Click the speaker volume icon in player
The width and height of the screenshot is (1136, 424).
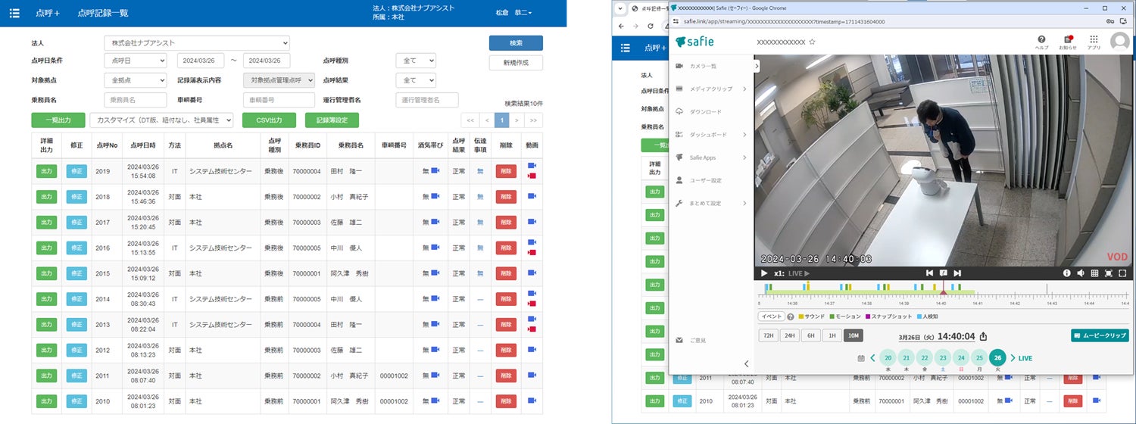1081,273
